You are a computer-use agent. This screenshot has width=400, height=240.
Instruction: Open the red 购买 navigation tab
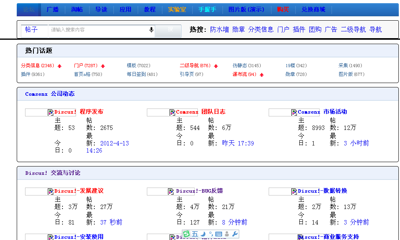[283, 10]
